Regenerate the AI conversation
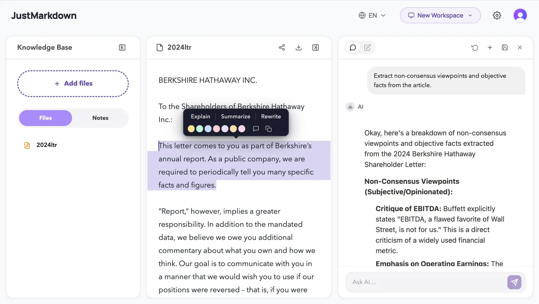 [475, 48]
